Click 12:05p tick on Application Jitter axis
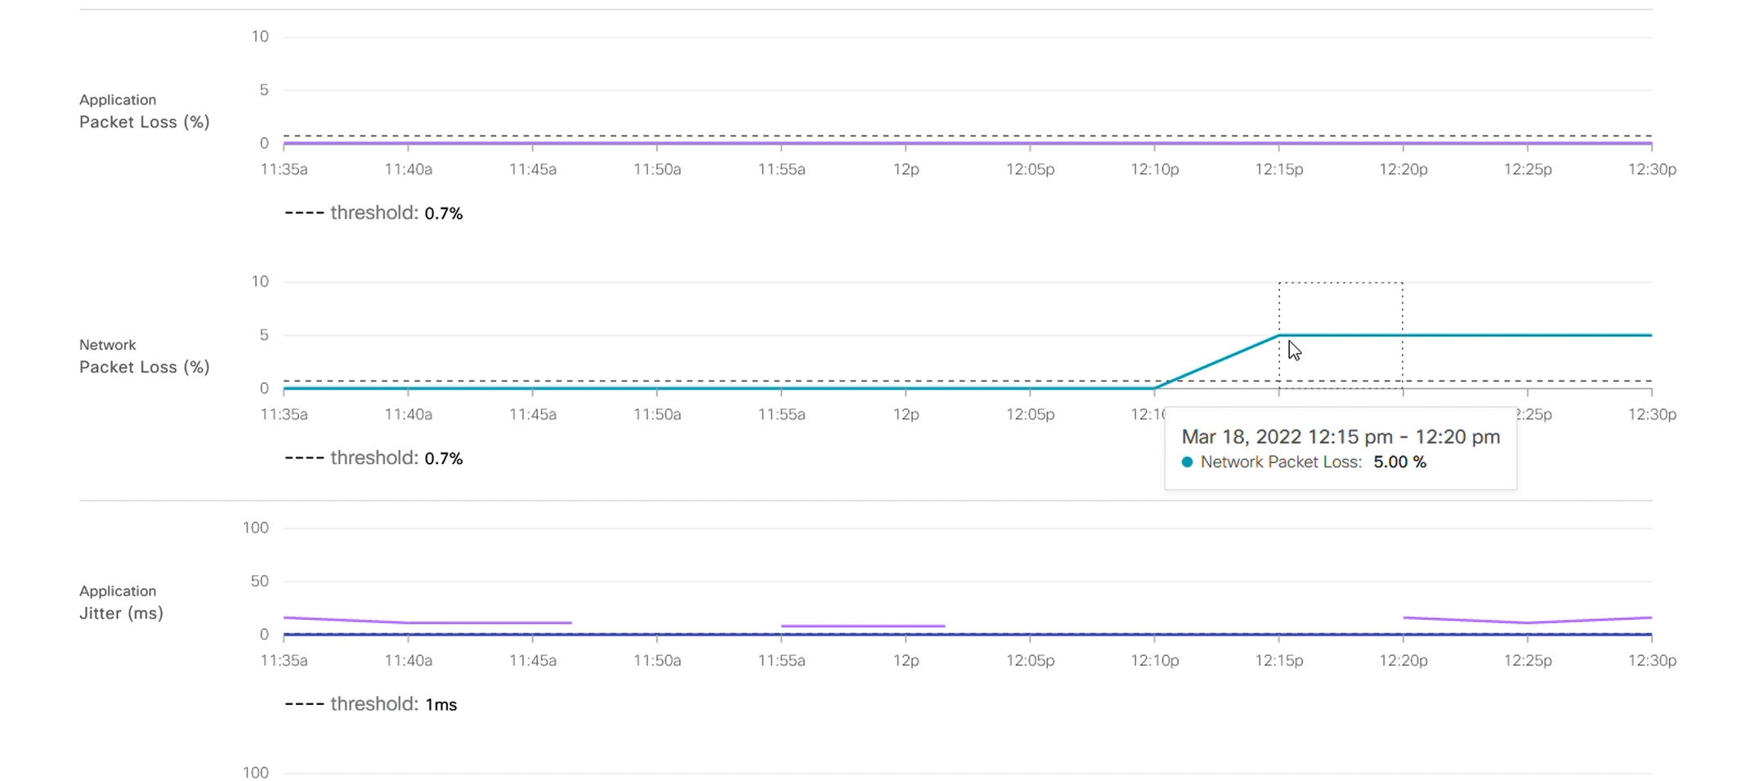 [x=1030, y=660]
